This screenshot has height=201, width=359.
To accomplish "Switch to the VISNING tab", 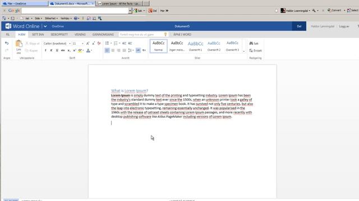I will point(80,35).
